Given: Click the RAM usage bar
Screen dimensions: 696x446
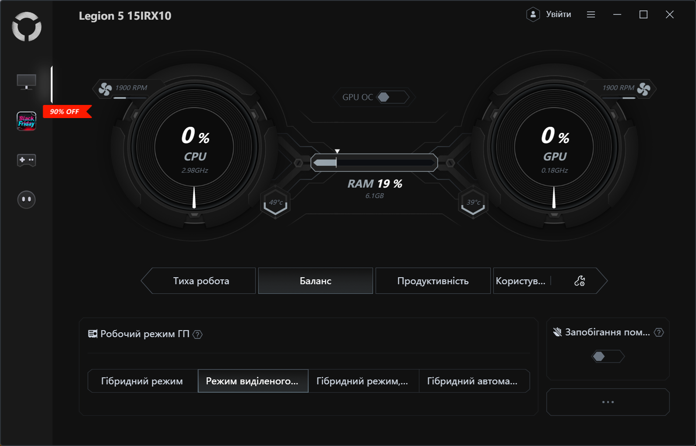Looking at the screenshot, I should 374,163.
